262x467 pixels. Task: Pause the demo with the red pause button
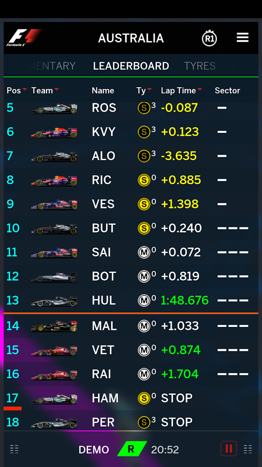tap(228, 448)
